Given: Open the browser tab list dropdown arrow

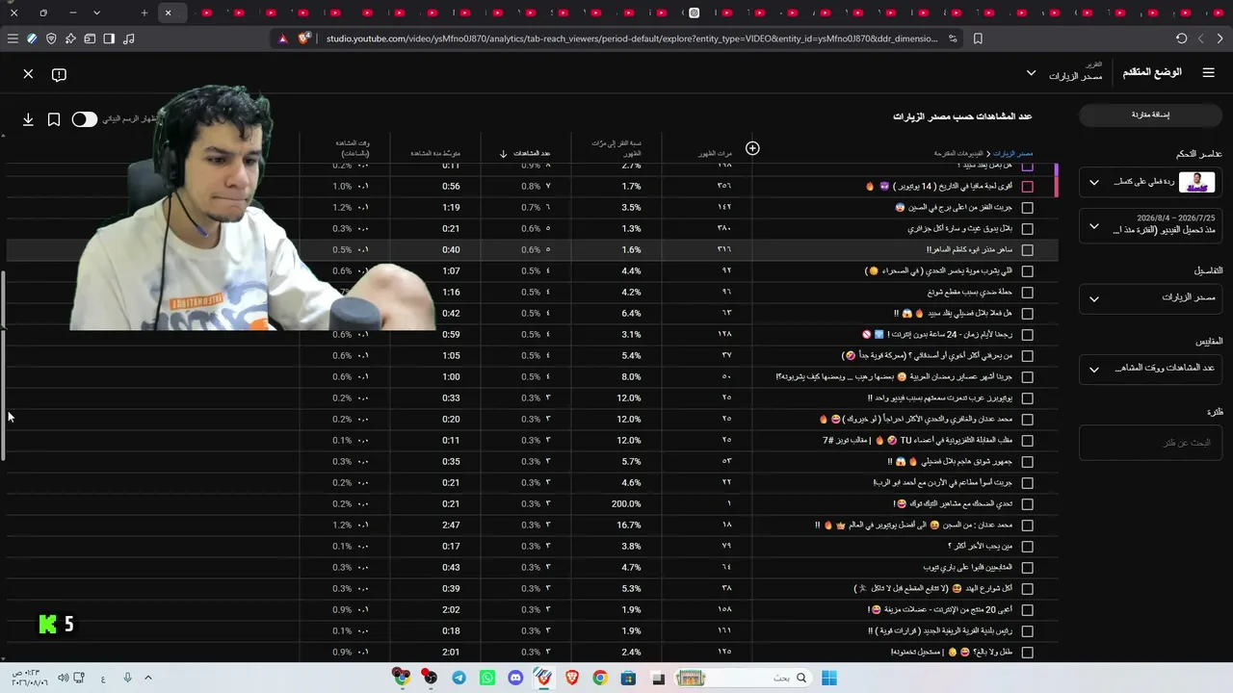Looking at the screenshot, I should [97, 13].
